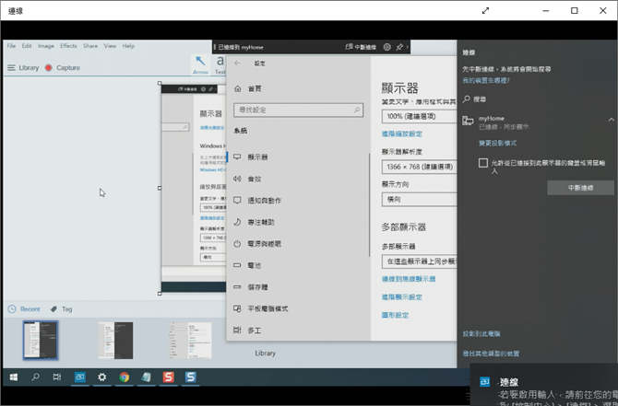Screen dimensions: 618x406
Task: Open the gear settings on connection bar
Action: [x=387, y=47]
